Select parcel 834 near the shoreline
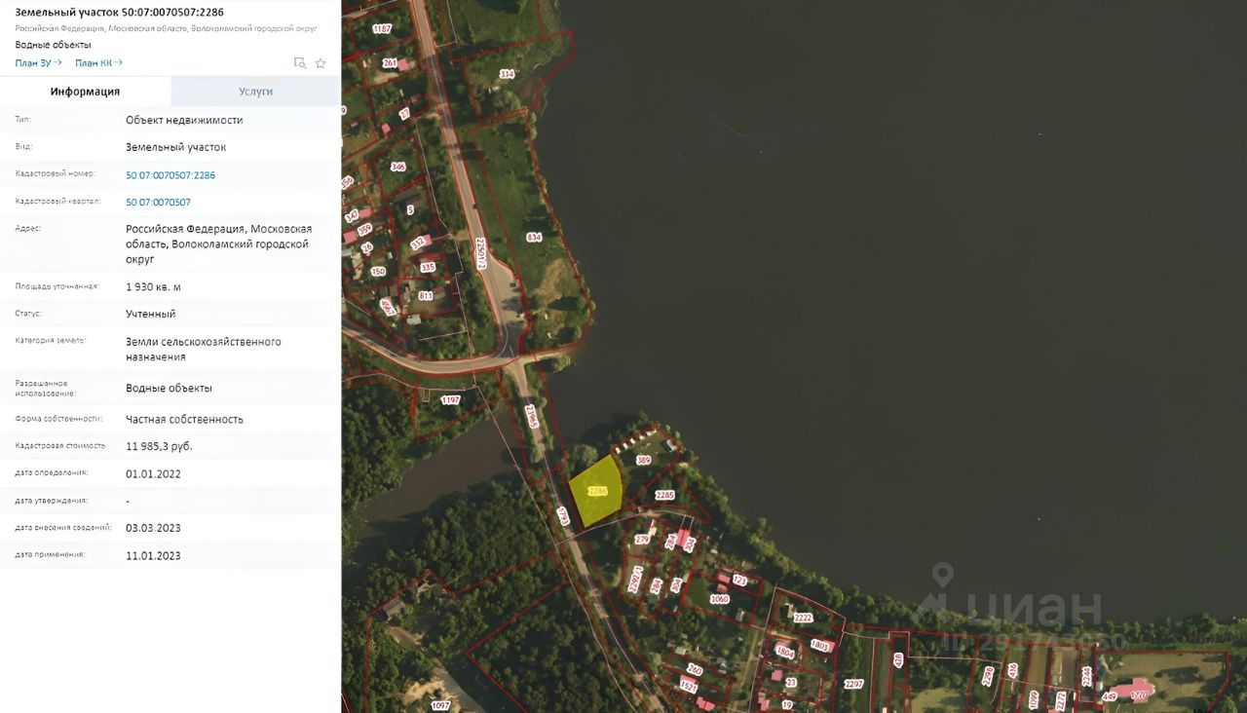The image size is (1247, 713). (x=534, y=237)
